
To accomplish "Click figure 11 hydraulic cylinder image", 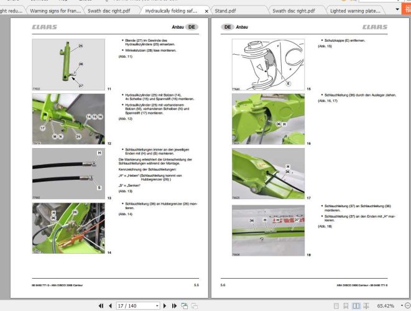I will (x=68, y=65).
